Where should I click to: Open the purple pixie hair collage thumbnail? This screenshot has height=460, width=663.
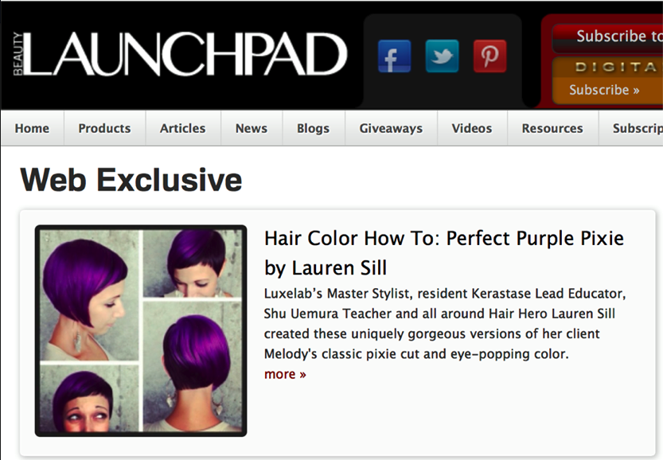pos(141,330)
